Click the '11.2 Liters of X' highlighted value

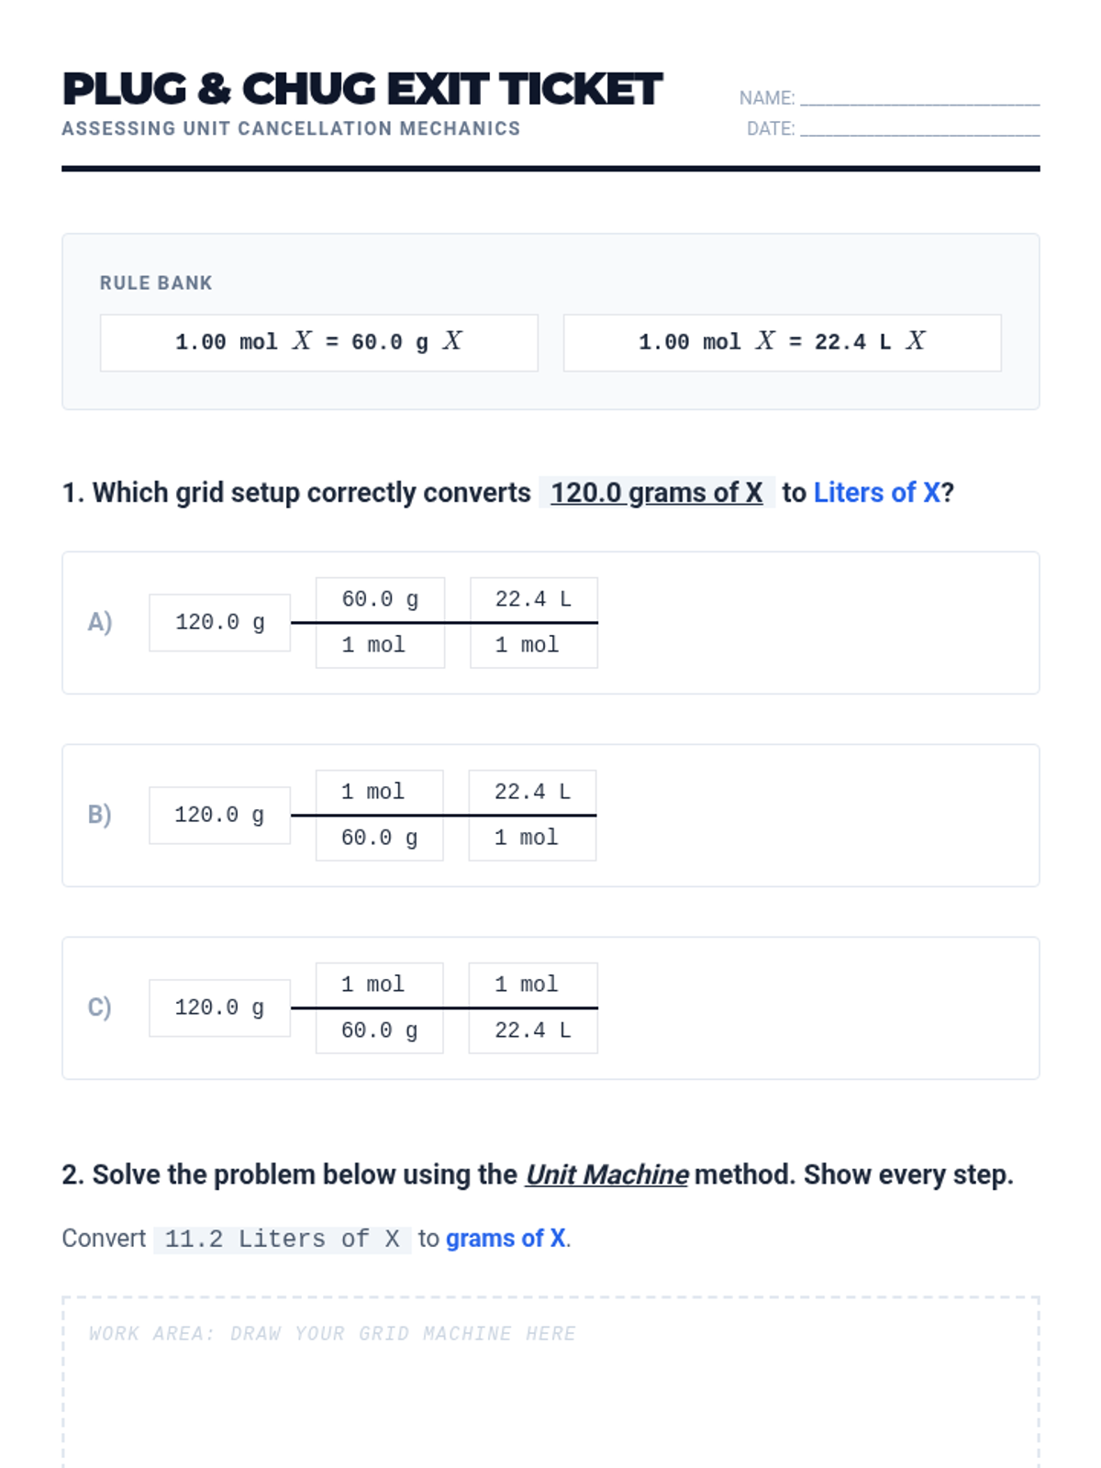[x=282, y=1239]
